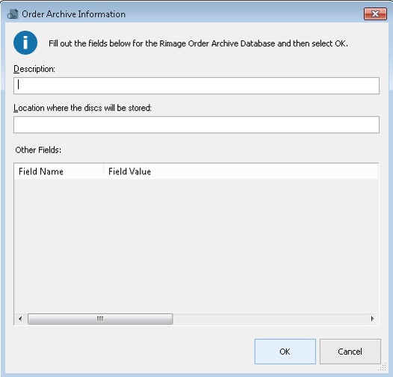Confirm the dialog with OK
The image size is (393, 377).
tap(285, 352)
